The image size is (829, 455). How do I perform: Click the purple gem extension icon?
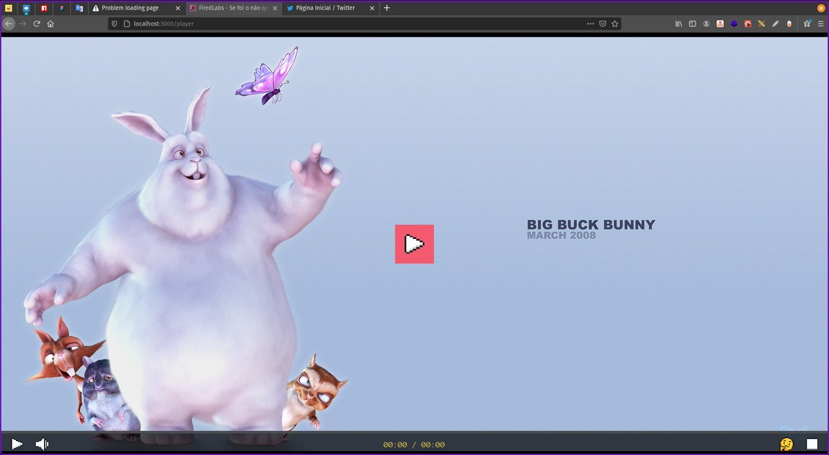coord(734,23)
